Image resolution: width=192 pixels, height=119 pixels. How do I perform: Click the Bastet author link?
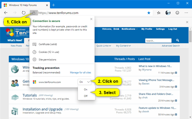[146, 84]
